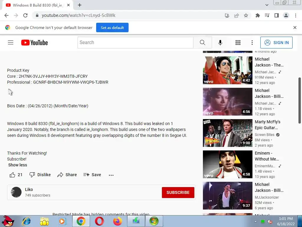Viewport: 302px width, 227px height.
Task: Go to YouTube home via logo
Action: point(35,43)
